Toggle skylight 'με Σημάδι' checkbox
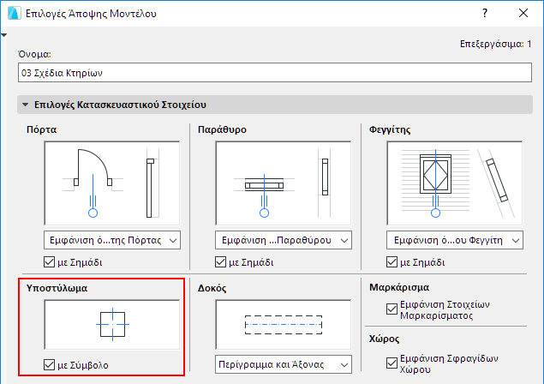The image size is (544, 384). [x=392, y=261]
